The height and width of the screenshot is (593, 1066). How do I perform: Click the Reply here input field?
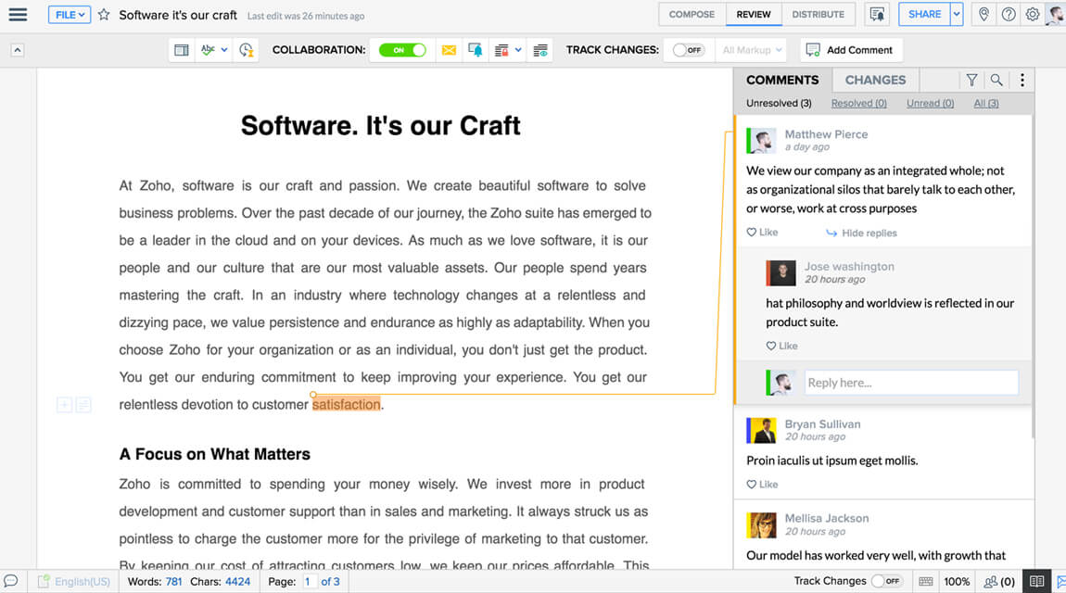point(911,383)
